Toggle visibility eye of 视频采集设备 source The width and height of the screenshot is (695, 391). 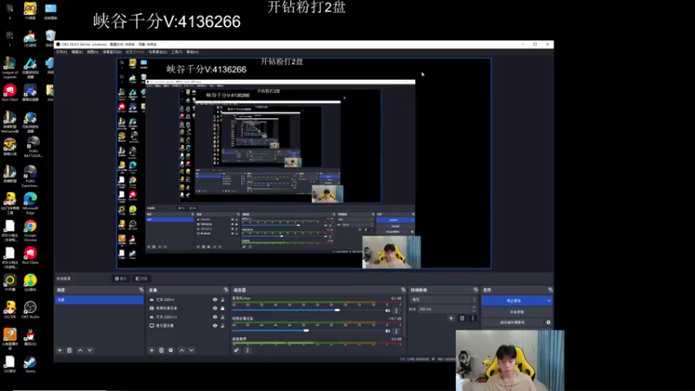(x=215, y=308)
